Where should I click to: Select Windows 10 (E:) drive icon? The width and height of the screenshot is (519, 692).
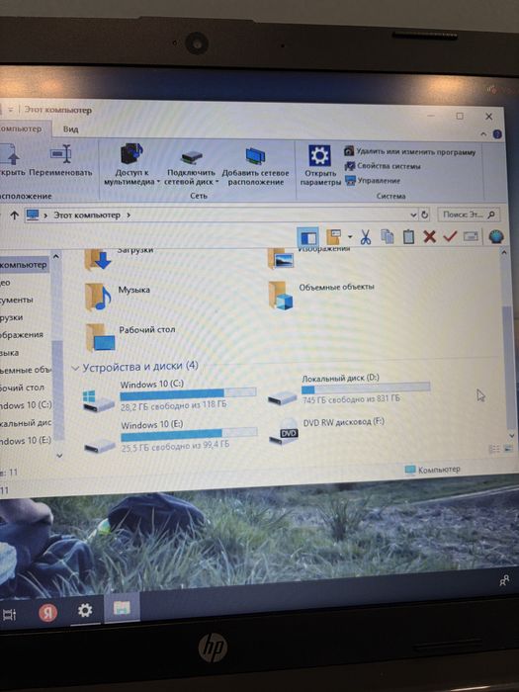click(x=100, y=445)
